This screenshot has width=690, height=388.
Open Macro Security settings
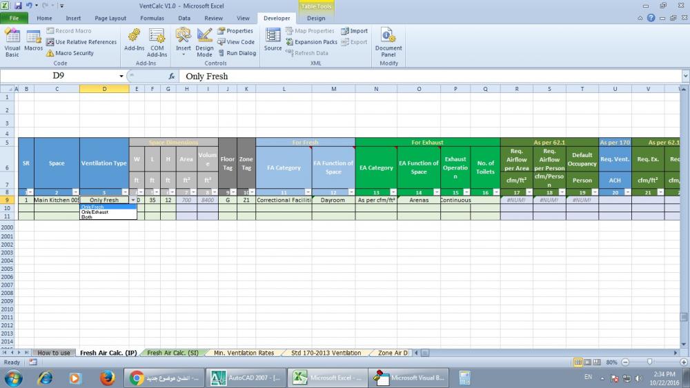pyautogui.click(x=70, y=53)
